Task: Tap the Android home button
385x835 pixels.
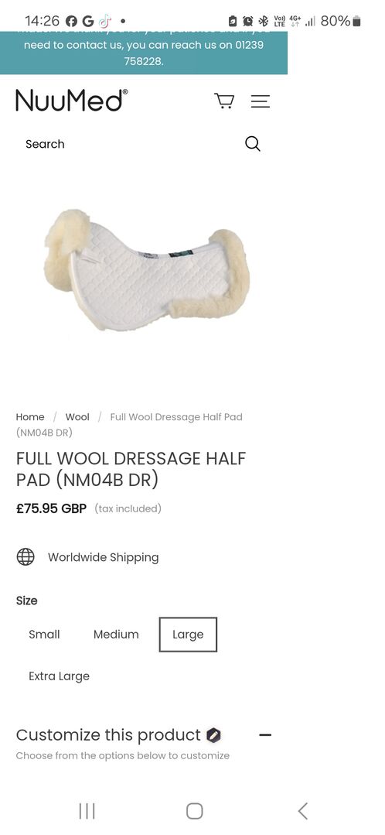Action: click(x=195, y=811)
